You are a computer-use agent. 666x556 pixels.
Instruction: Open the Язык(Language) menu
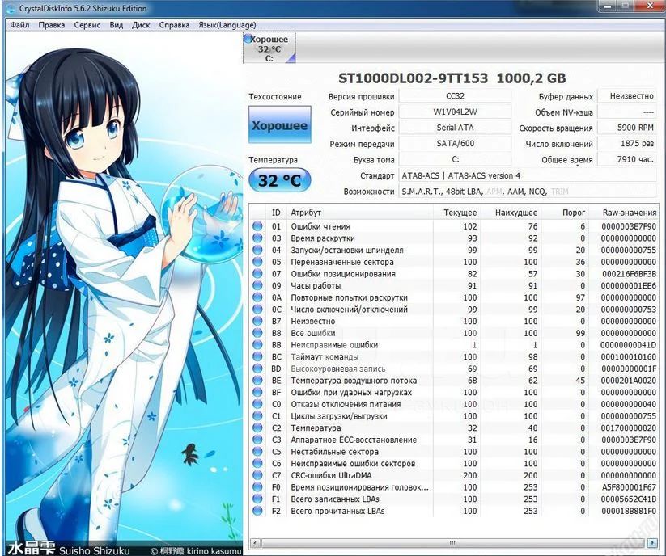click(x=227, y=25)
